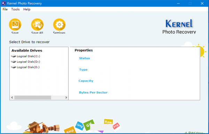
Task: Click the right arrow of drives scrollbar
Action: tap(66, 98)
